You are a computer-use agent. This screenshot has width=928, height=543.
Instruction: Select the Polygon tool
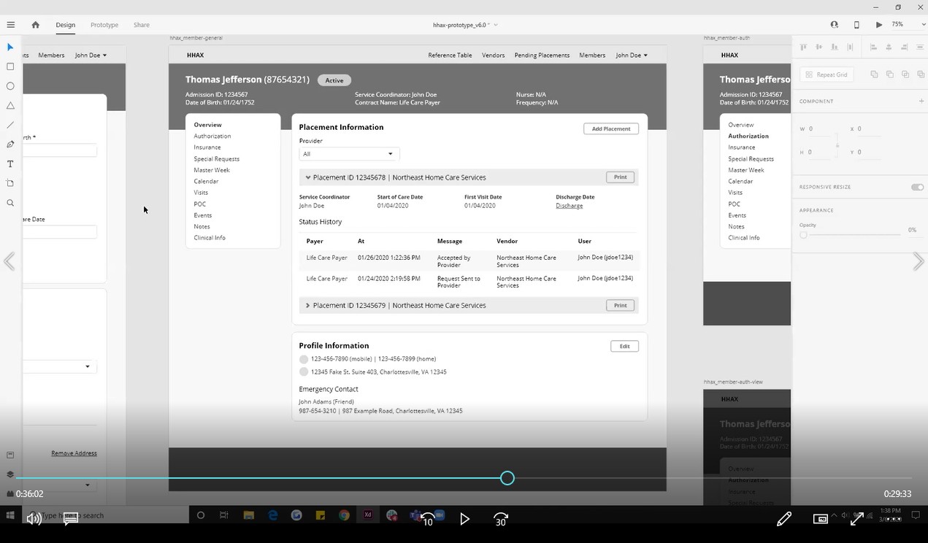(x=10, y=106)
